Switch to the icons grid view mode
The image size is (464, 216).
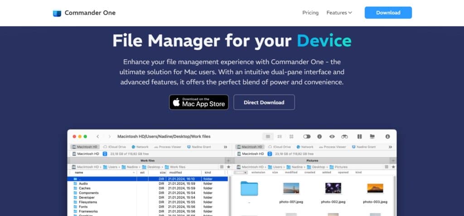pos(291,136)
